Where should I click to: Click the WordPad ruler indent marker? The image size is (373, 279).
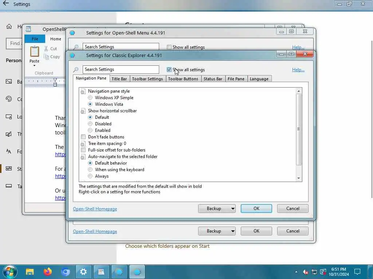55,82
